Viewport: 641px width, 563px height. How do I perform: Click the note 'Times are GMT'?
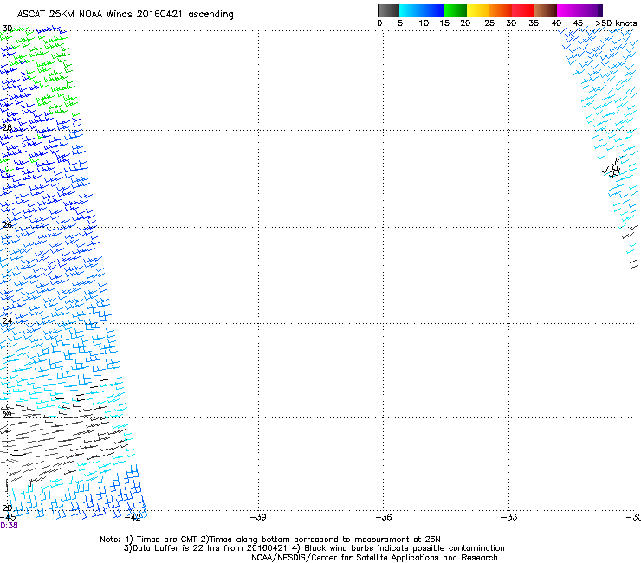pyautogui.click(x=167, y=540)
